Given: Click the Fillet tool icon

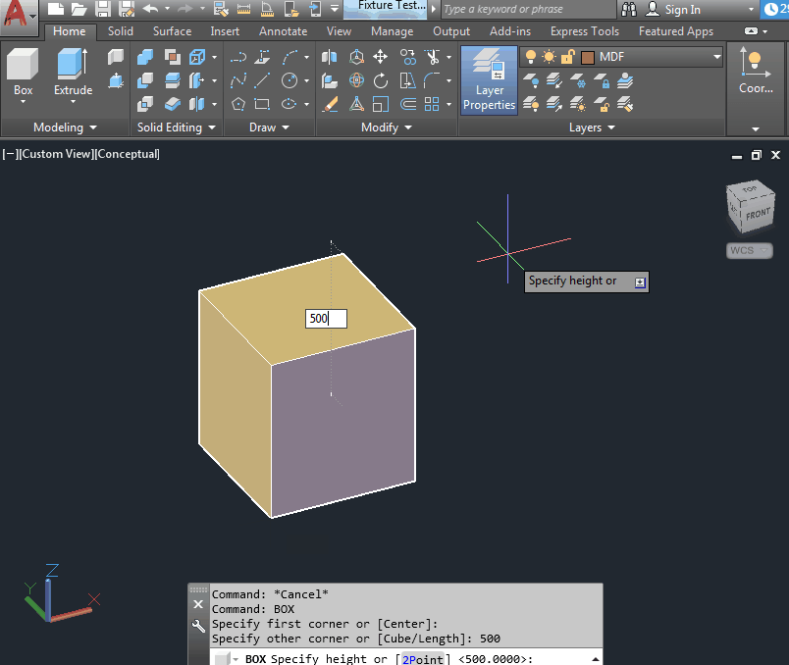Looking at the screenshot, I should (432, 80).
